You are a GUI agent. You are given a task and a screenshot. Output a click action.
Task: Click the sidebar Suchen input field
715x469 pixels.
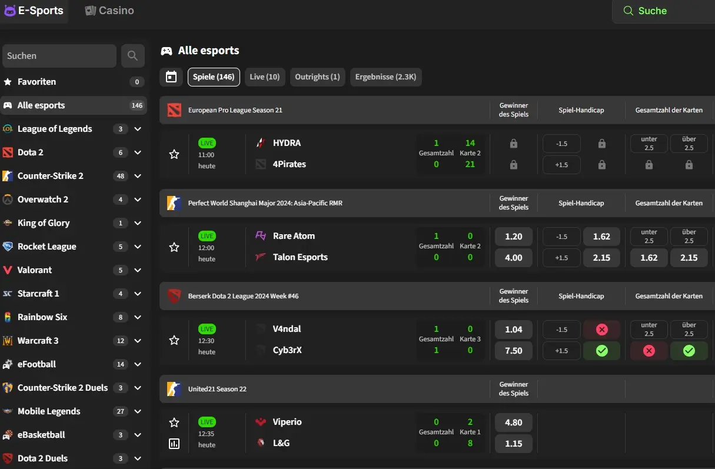click(59, 56)
